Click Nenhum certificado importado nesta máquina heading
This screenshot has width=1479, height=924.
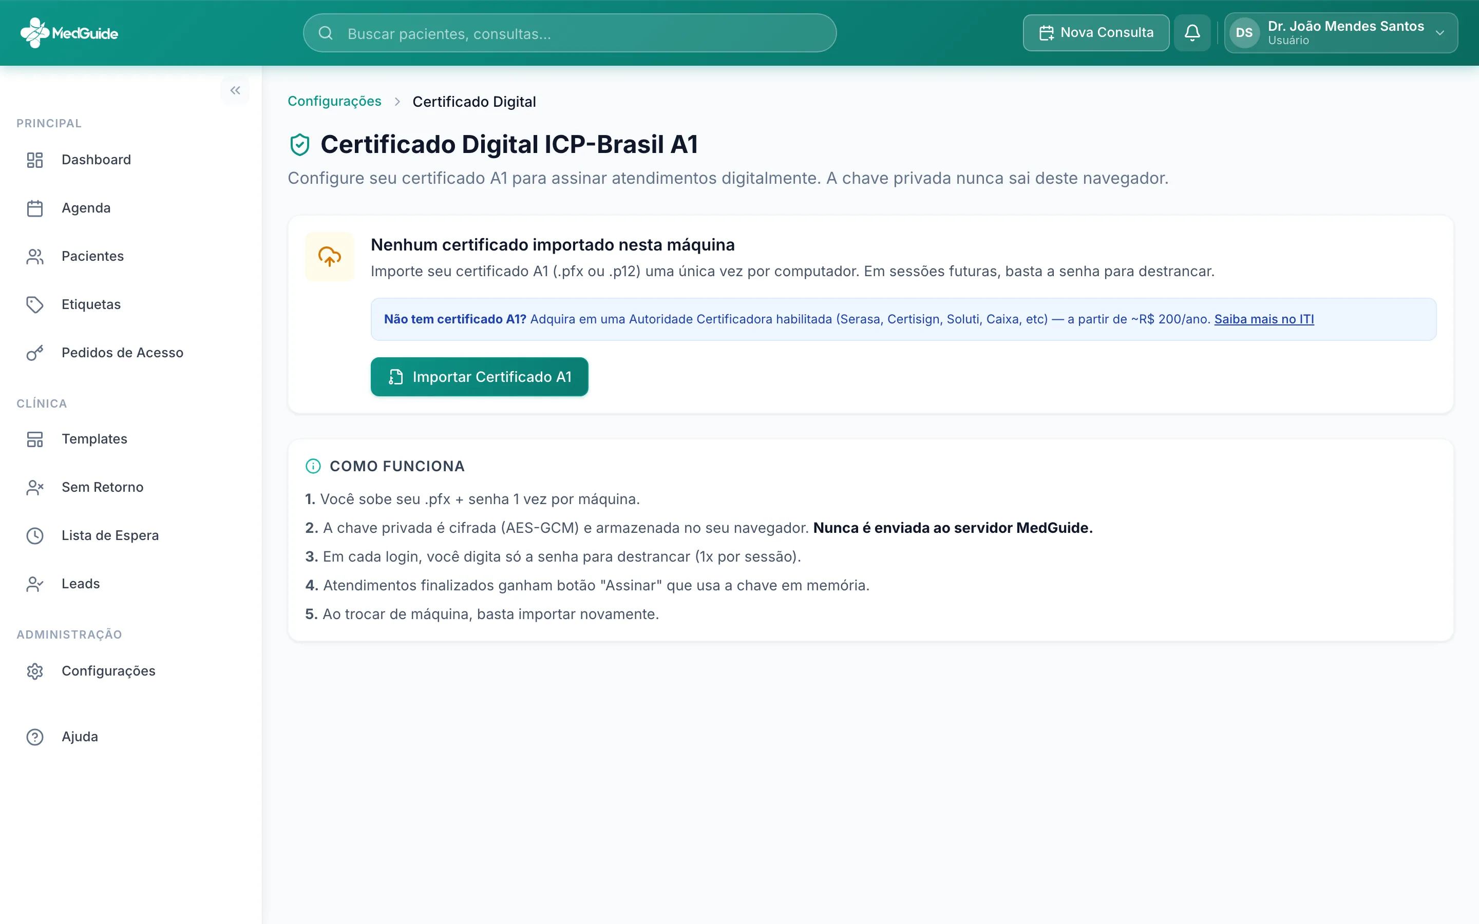553,245
